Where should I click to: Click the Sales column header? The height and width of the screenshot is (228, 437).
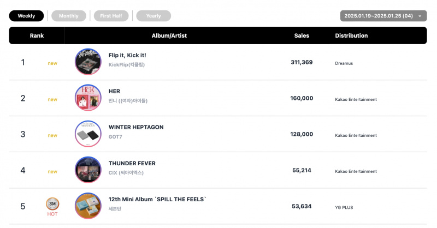coord(302,35)
